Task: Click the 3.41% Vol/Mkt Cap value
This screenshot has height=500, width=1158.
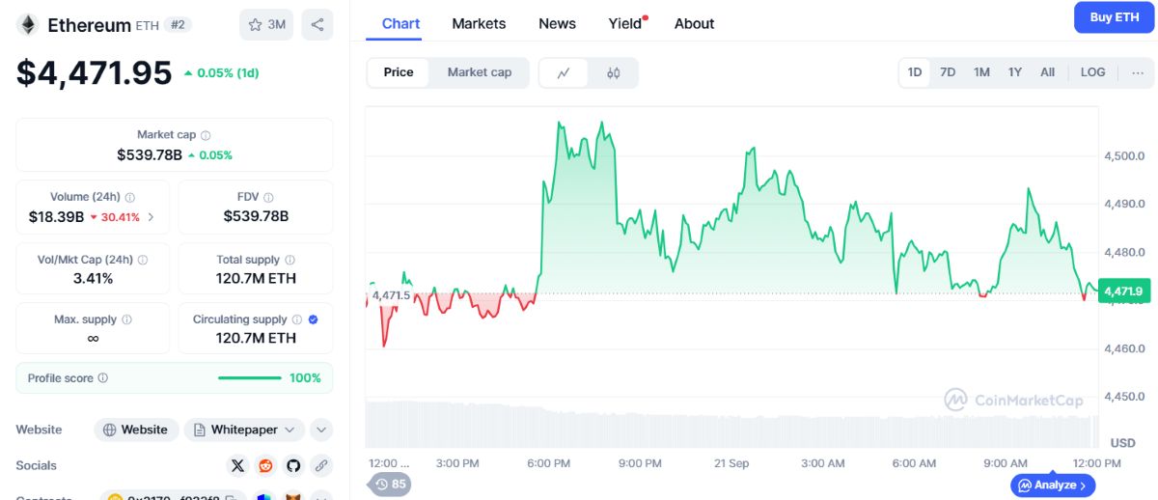Action: point(93,279)
